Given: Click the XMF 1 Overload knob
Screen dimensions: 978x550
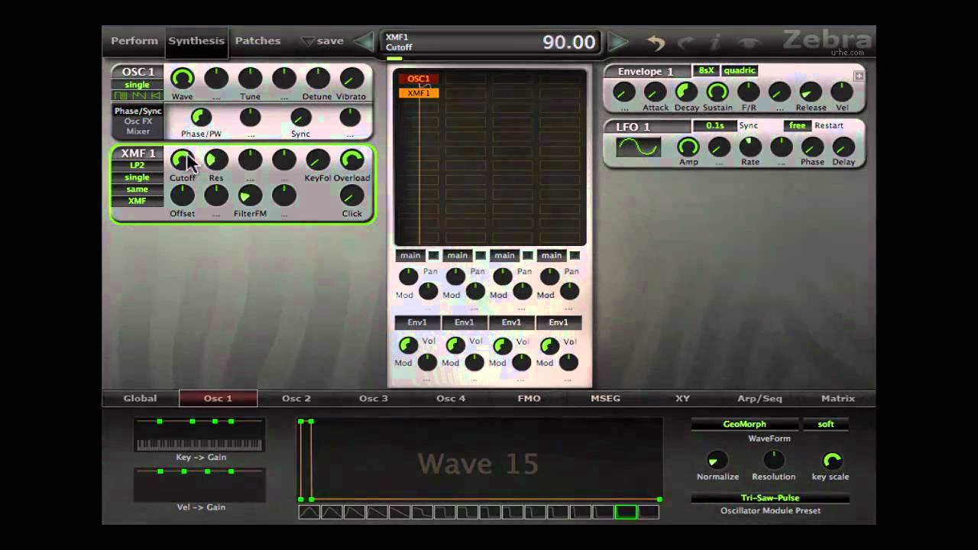Looking at the screenshot, I should pos(351,160).
